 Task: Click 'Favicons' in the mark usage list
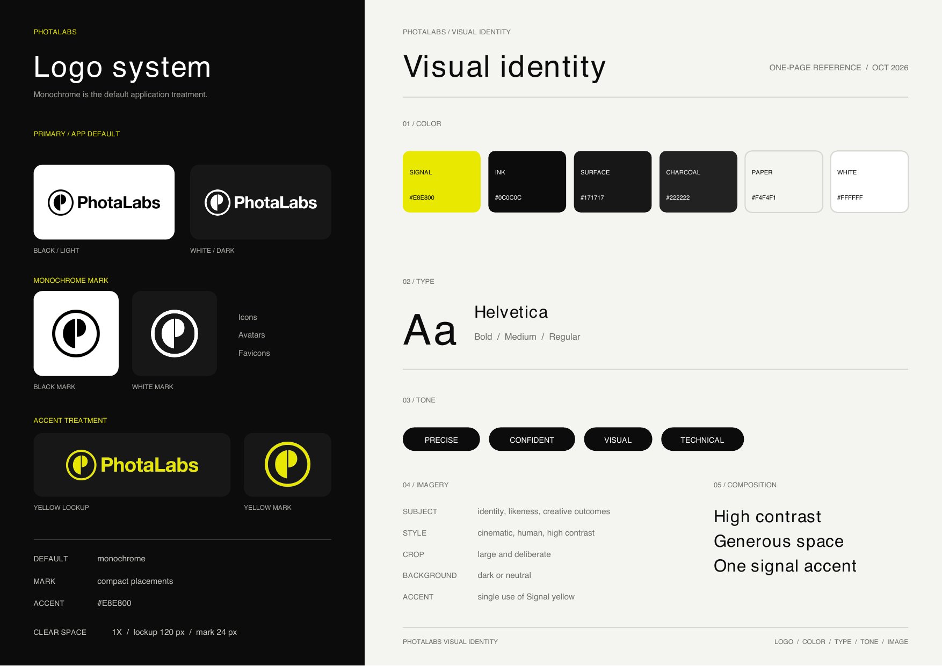coord(254,353)
